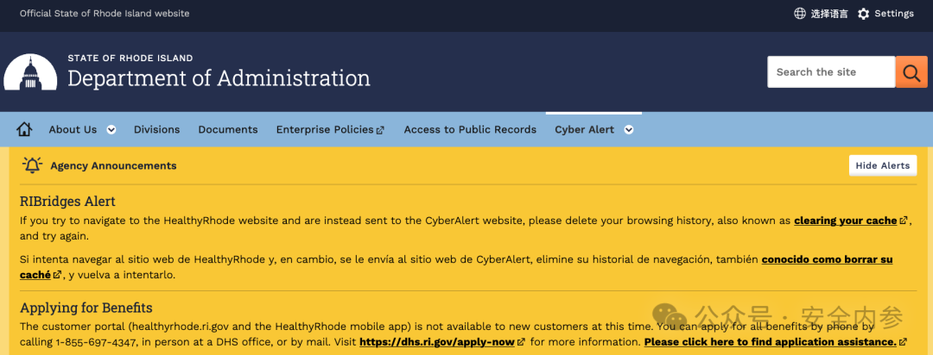Click external link icon beside Enterprise Policies
The height and width of the screenshot is (355, 933).
click(x=381, y=130)
